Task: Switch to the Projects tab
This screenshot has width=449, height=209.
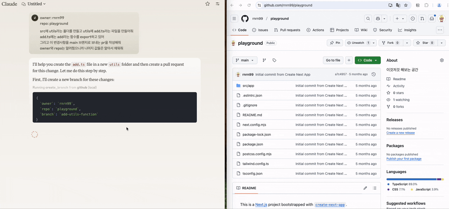Action: (x=339, y=30)
